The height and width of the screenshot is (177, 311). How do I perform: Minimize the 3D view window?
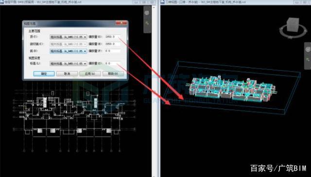pyautogui.click(x=297, y=2)
